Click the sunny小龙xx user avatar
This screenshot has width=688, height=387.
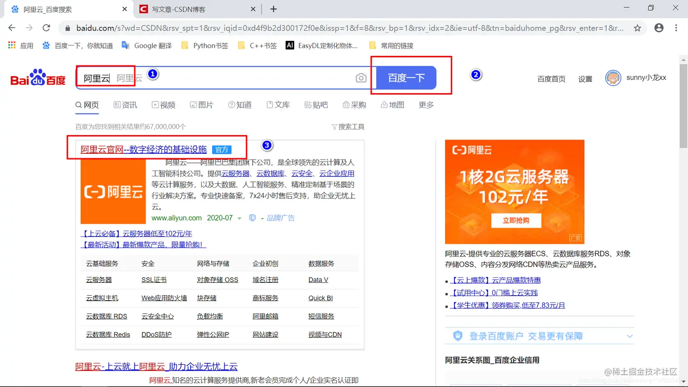pyautogui.click(x=613, y=78)
